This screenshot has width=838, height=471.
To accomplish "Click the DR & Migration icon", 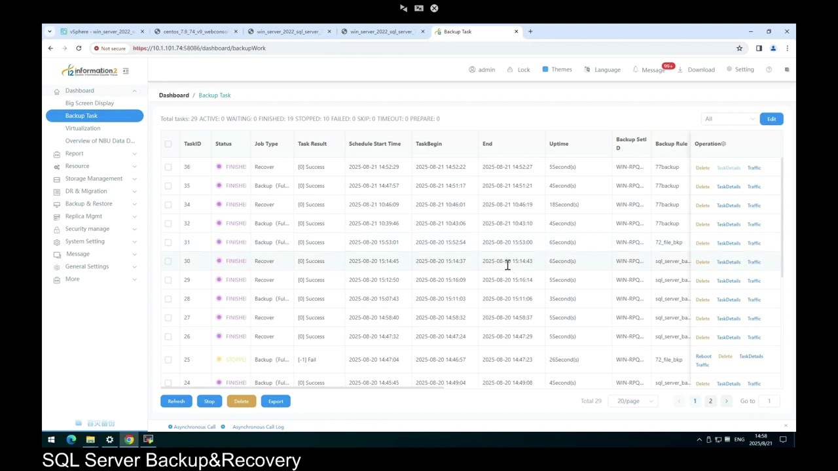I will tap(57, 191).
